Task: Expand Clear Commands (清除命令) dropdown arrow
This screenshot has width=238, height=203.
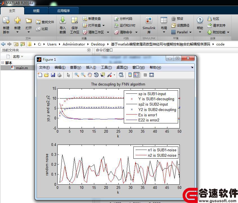Action: pyautogui.click(x=136, y=32)
